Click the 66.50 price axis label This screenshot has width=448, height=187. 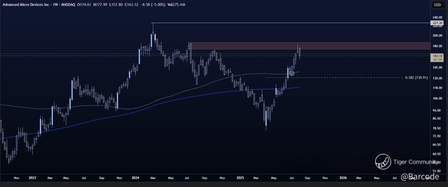437,144
